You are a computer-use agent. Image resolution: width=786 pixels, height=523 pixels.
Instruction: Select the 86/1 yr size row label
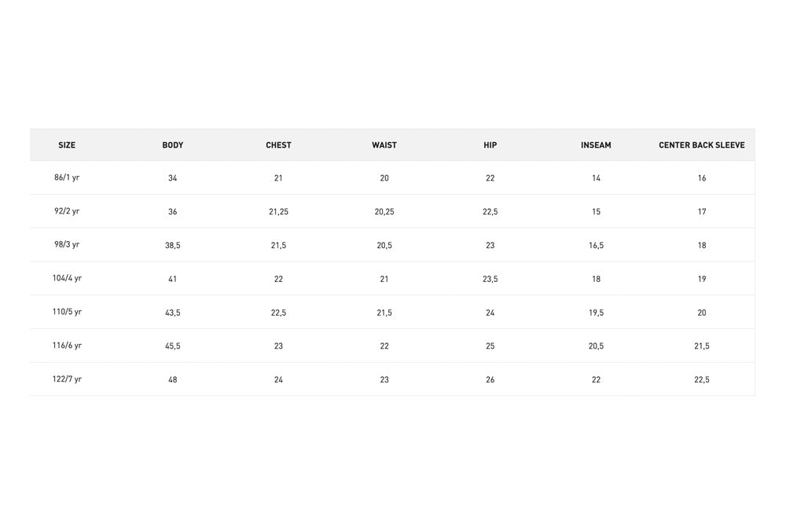(x=67, y=177)
